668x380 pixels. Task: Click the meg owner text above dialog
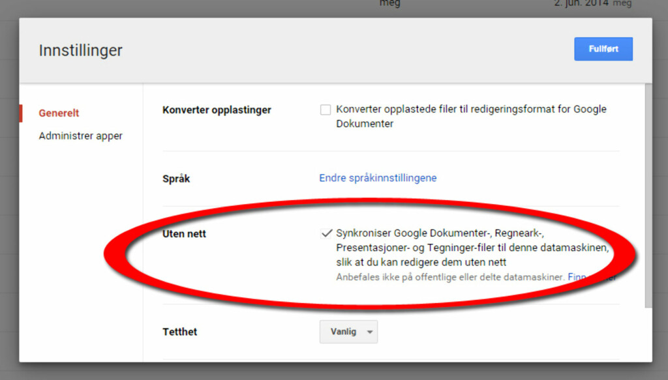point(389,4)
